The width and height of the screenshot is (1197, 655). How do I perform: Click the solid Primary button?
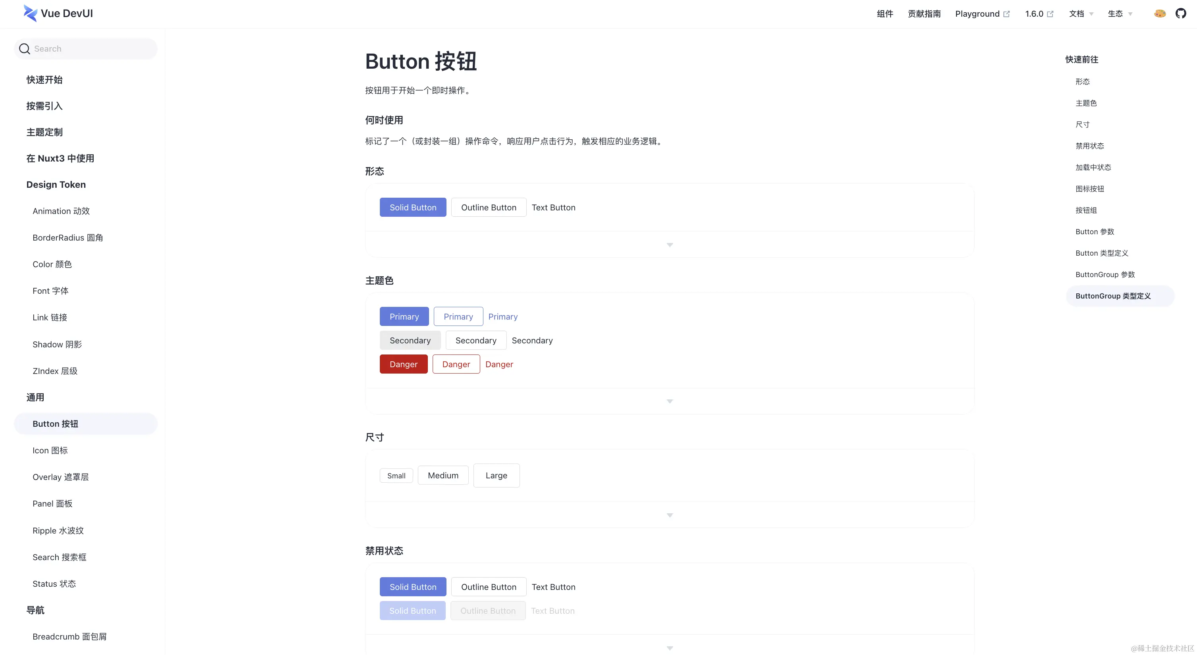pos(404,316)
